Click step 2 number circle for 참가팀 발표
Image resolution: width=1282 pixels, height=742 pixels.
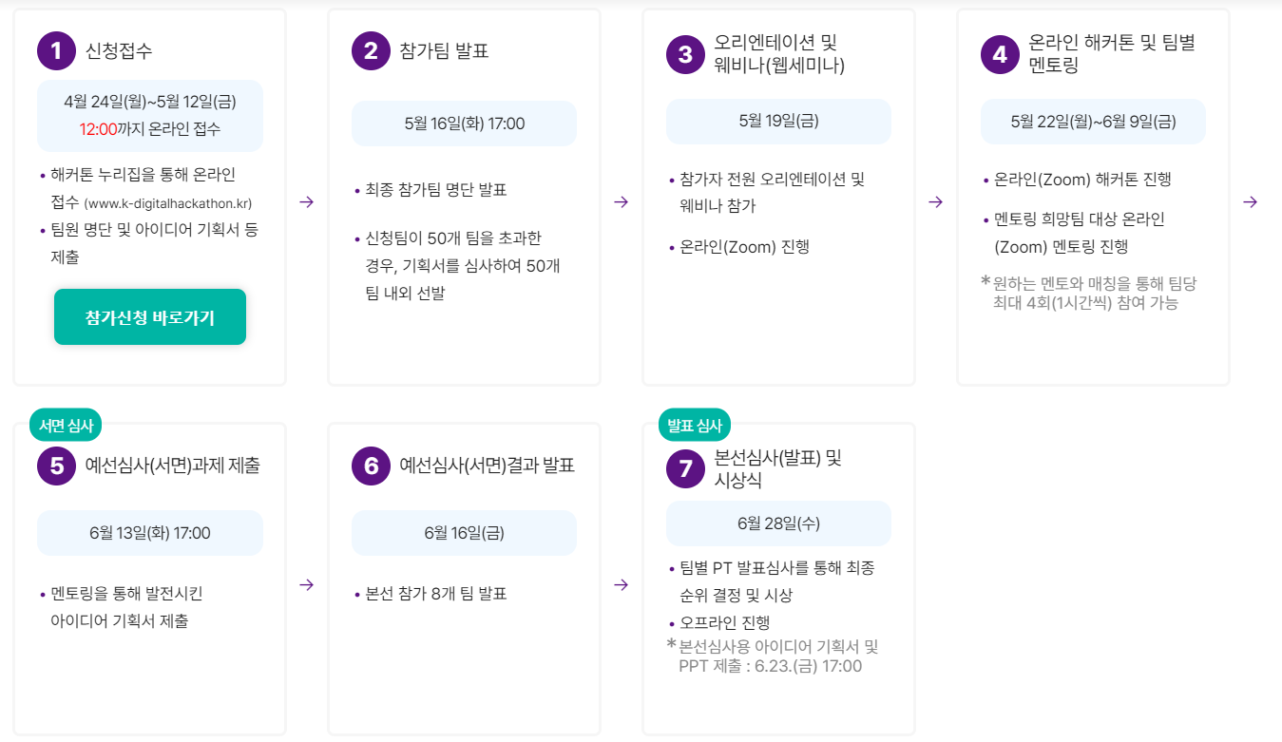371,51
